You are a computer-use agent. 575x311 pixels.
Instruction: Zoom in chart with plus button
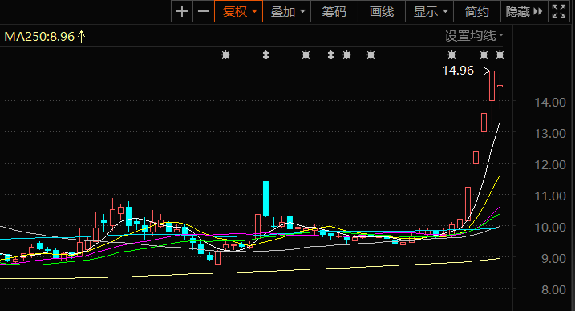point(182,12)
